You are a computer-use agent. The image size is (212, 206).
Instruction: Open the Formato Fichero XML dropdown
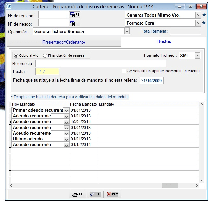(197, 55)
